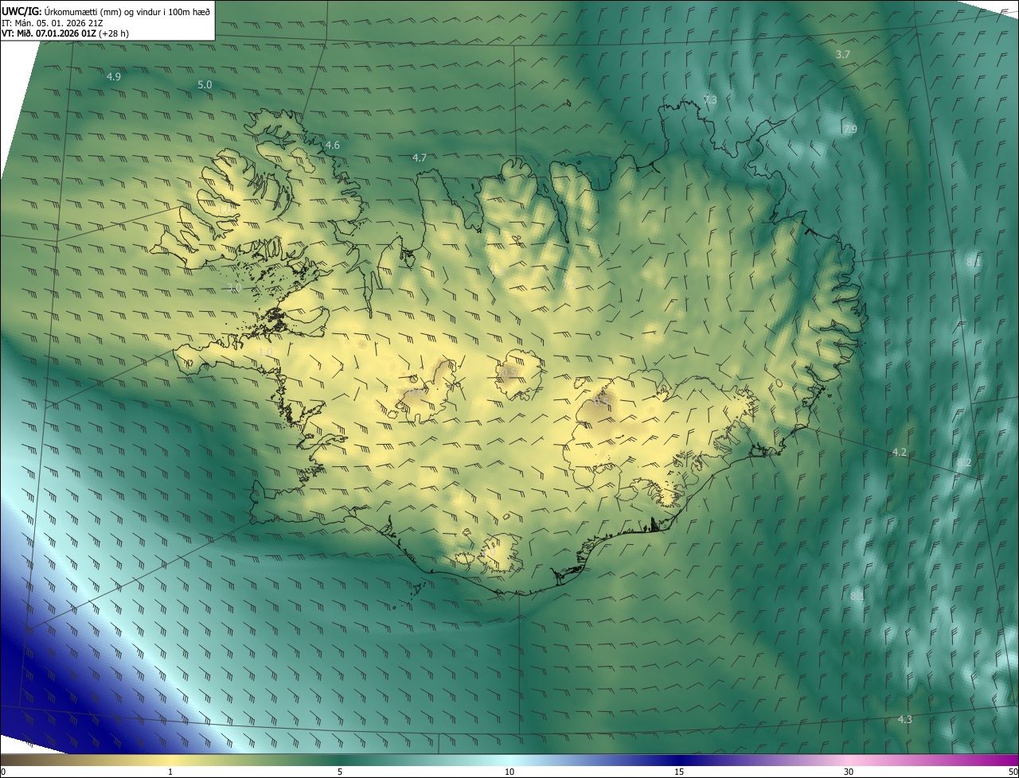Click the 15 tick on the color bar
The width and height of the screenshot is (1019, 778).
(679, 772)
